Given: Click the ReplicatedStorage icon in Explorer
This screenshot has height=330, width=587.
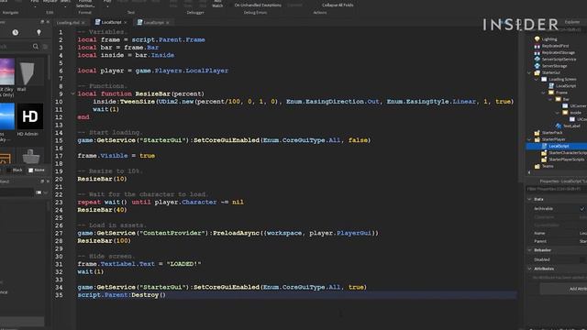Looking at the screenshot, I should click(537, 52).
